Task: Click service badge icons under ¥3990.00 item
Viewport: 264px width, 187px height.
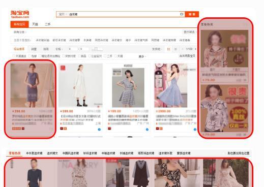Action: (x=159, y=129)
